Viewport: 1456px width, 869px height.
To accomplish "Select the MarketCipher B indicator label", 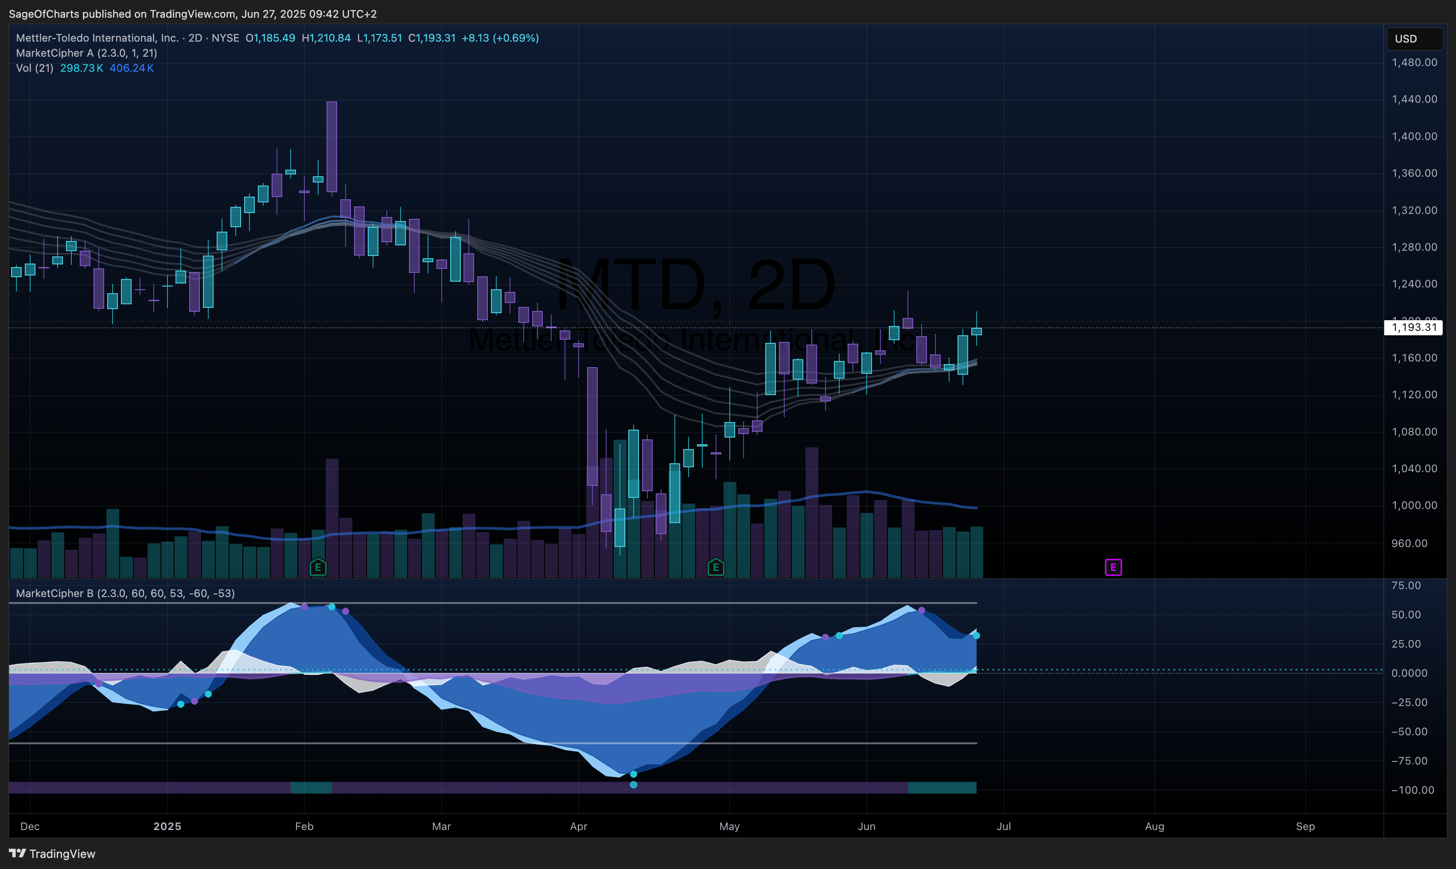I will [125, 593].
